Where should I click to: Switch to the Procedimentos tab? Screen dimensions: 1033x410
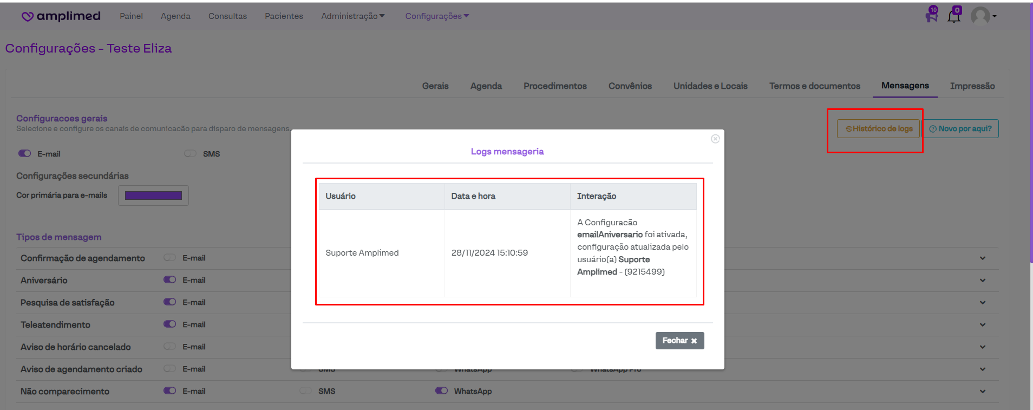pyautogui.click(x=555, y=86)
